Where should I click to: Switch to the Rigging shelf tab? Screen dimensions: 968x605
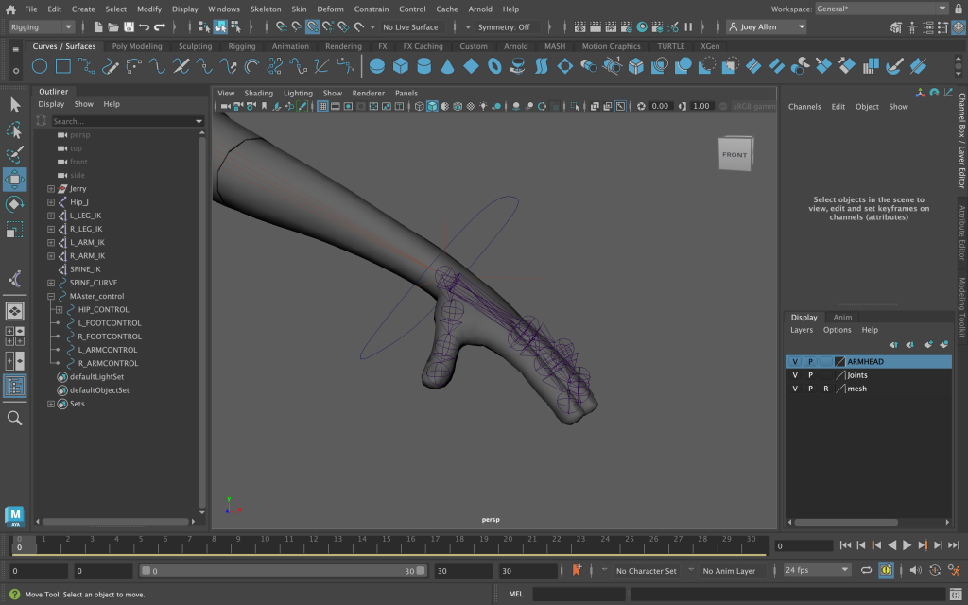241,46
